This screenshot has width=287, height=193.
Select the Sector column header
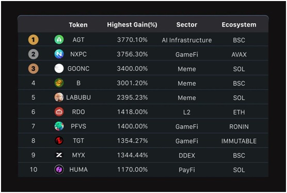point(187,25)
